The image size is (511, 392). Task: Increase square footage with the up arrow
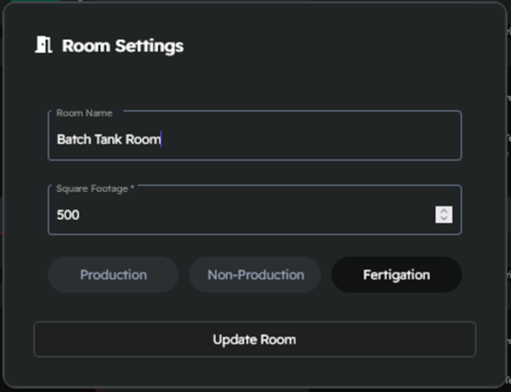coord(444,211)
